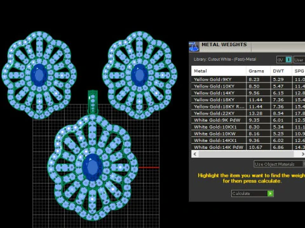The width and height of the screenshot is (305, 228).
Task: Select the White Gold:10KW row
Action: [x=248, y=134]
